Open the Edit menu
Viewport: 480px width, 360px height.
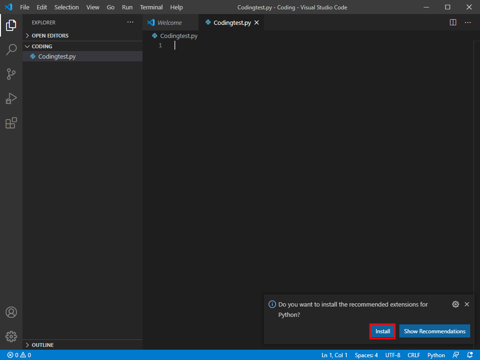(x=42, y=7)
